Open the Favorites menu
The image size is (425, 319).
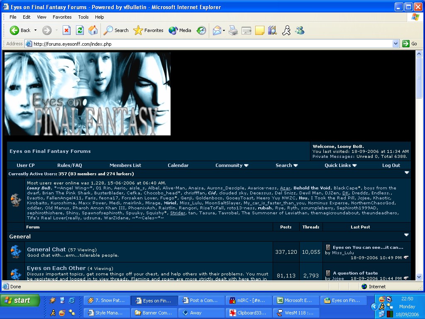coord(62,17)
